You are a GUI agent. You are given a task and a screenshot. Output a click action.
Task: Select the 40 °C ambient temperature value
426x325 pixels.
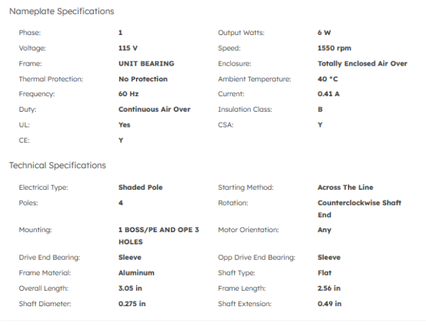(328, 79)
